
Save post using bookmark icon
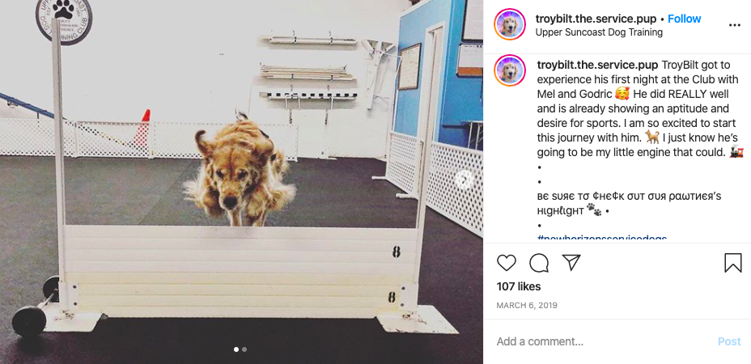click(733, 263)
